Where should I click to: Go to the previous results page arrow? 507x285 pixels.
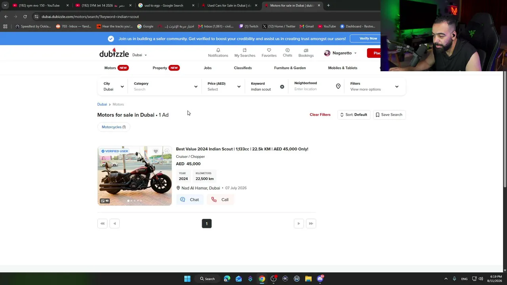(x=114, y=224)
